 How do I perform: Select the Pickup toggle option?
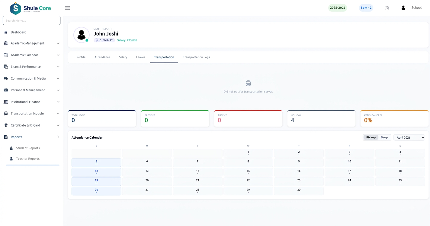click(371, 137)
